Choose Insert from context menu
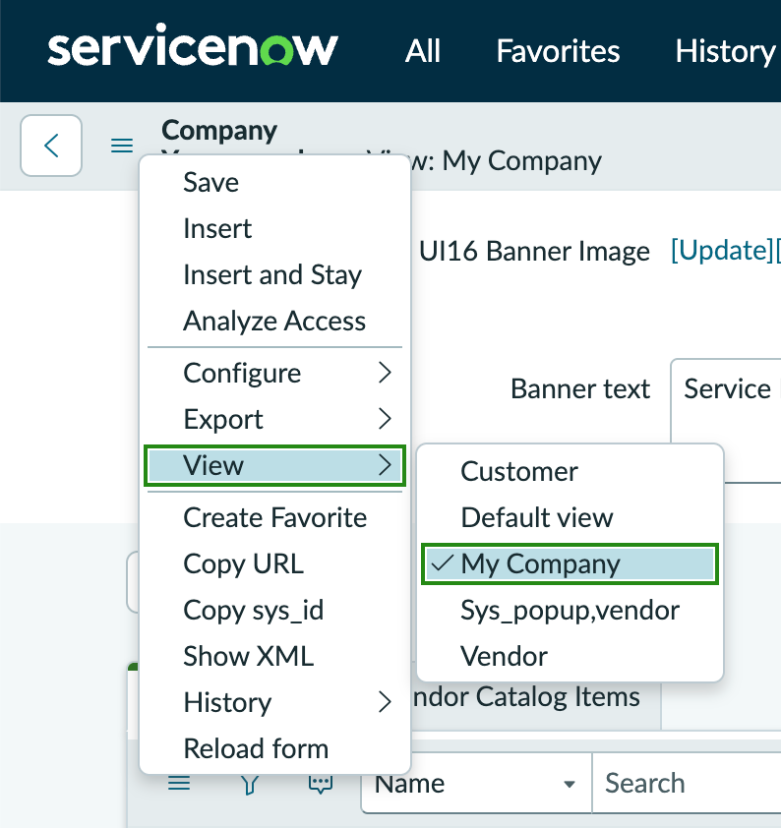Viewport: 781px width, 828px height. coord(274,229)
